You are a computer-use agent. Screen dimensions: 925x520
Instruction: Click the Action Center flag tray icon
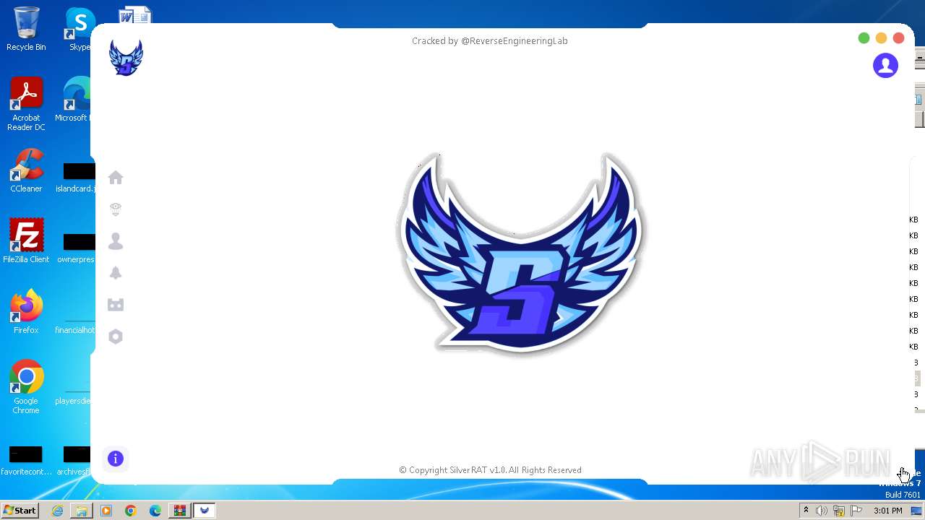tap(856, 511)
